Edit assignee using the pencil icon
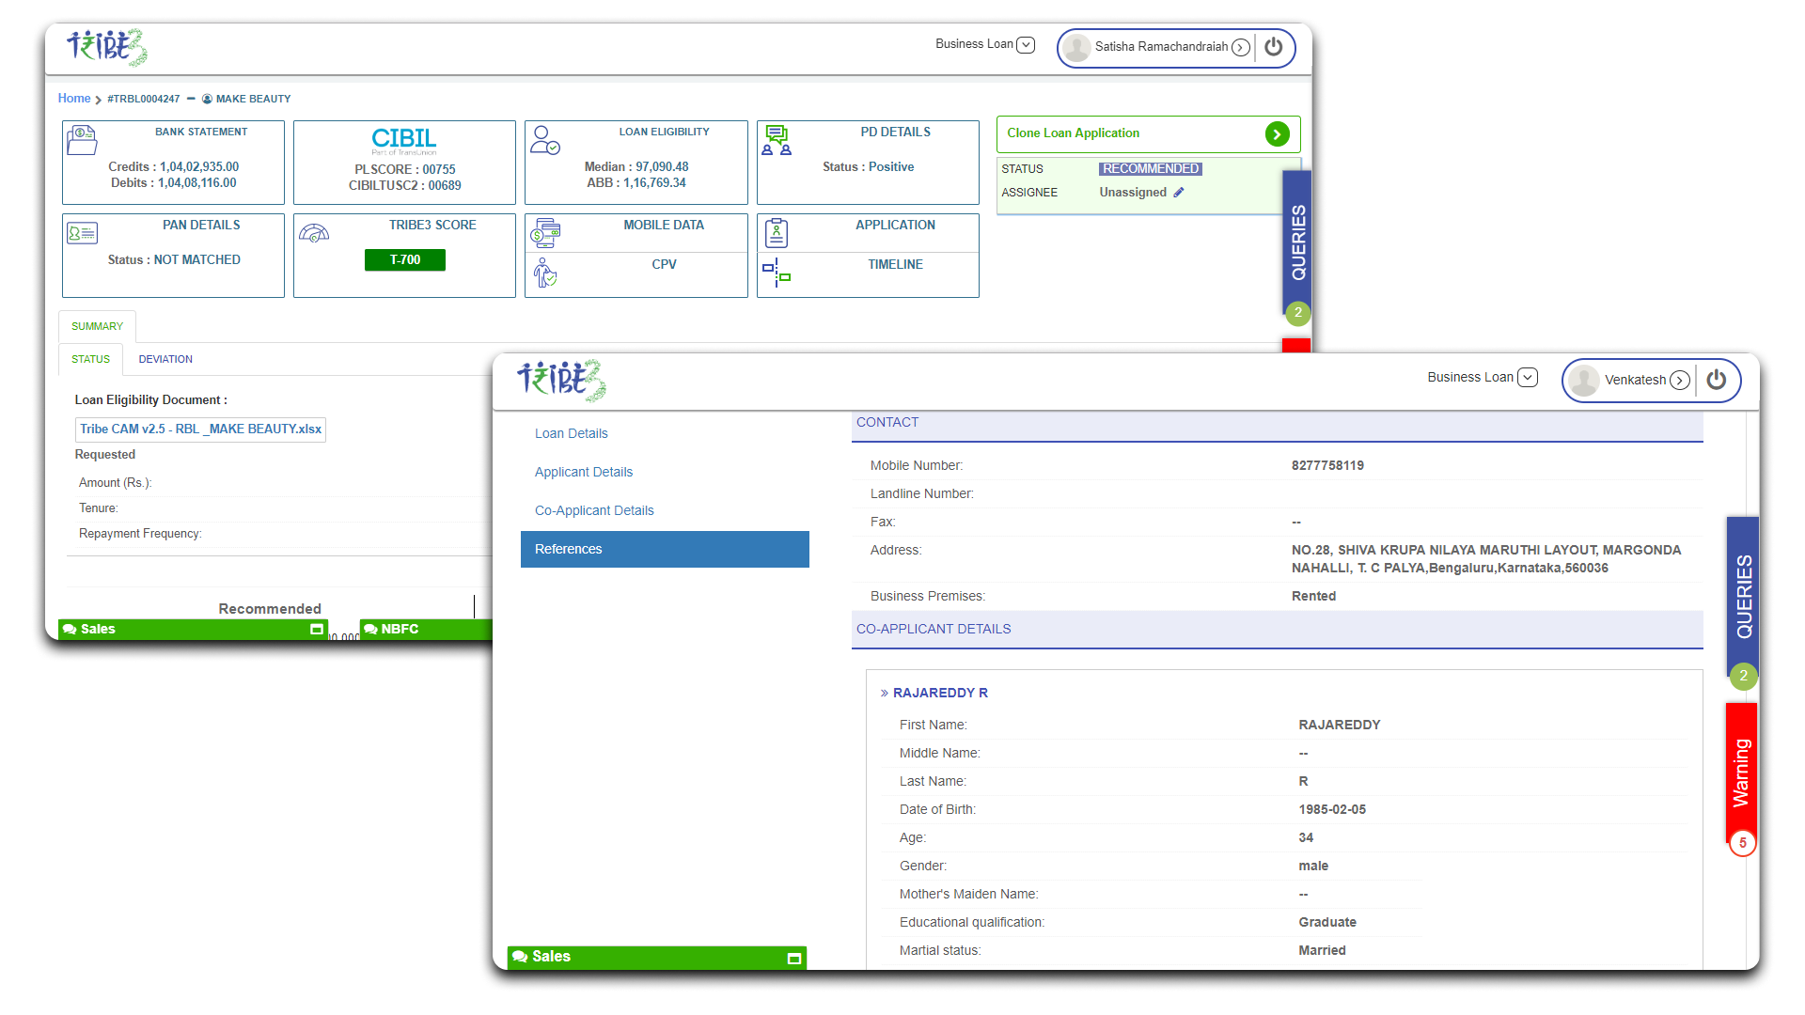This screenshot has height=1015, width=1805. pyautogui.click(x=1179, y=193)
